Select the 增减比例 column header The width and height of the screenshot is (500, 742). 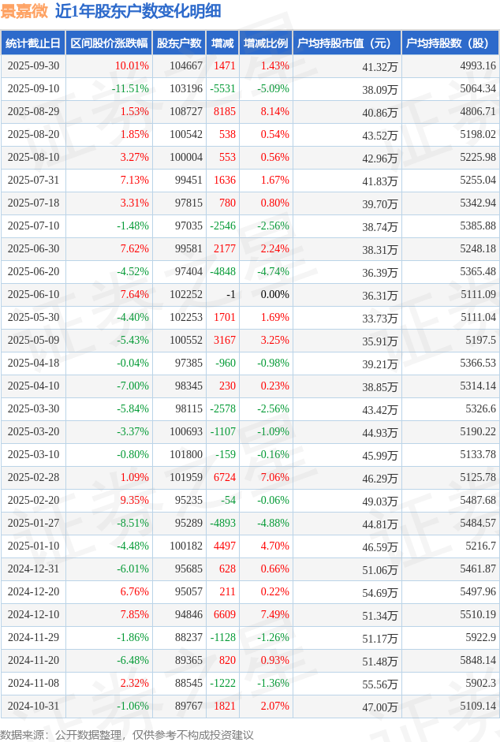pos(266,43)
